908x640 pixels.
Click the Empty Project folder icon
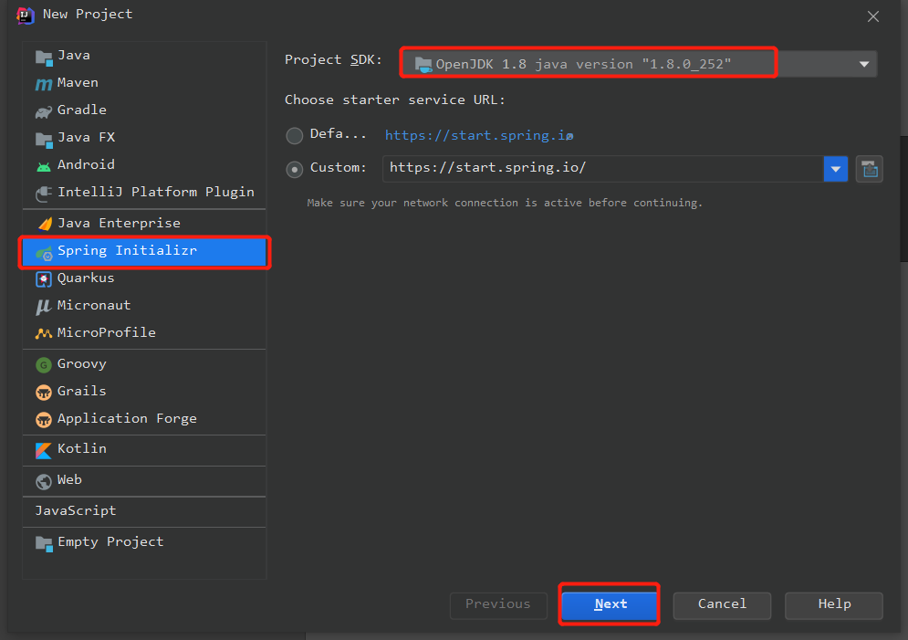click(x=44, y=543)
